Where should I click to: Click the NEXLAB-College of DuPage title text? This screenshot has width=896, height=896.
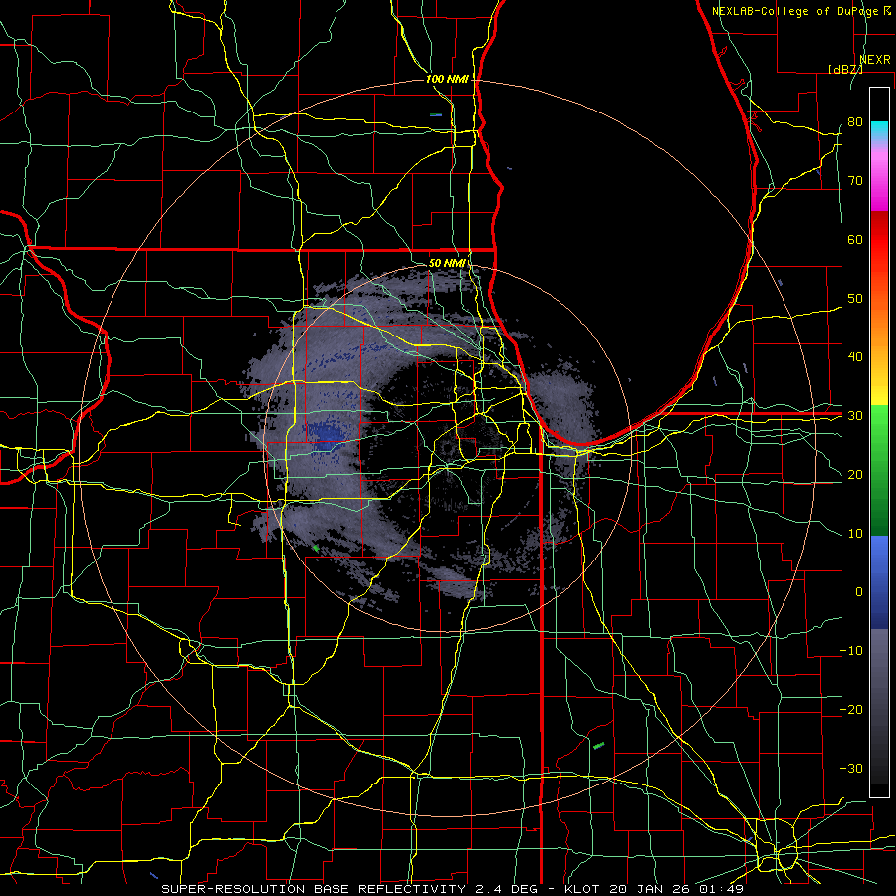pos(794,11)
